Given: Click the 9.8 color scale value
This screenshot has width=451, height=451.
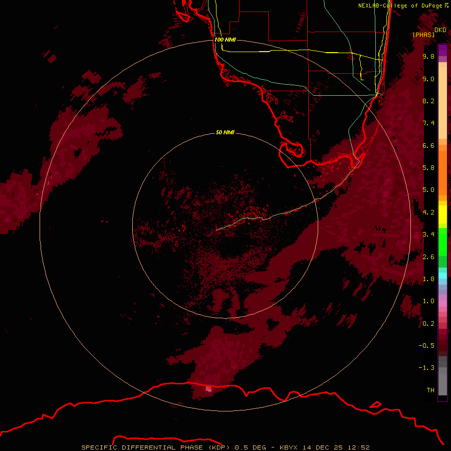Looking at the screenshot, I should tap(428, 56).
